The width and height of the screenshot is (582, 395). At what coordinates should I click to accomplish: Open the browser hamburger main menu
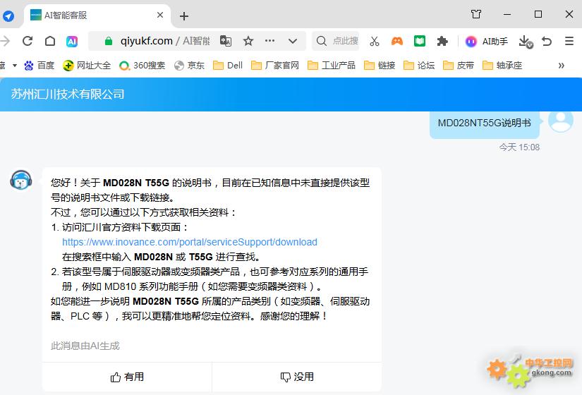569,41
